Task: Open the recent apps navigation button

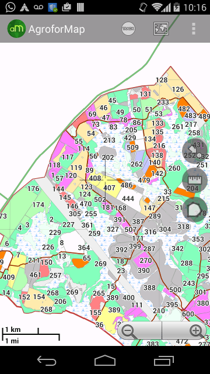Action: coord(163,360)
